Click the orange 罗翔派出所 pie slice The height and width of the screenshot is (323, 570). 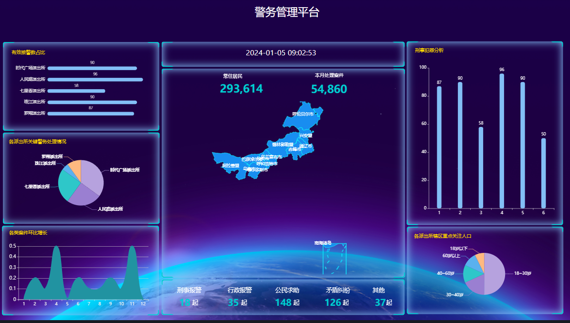tap(75, 168)
